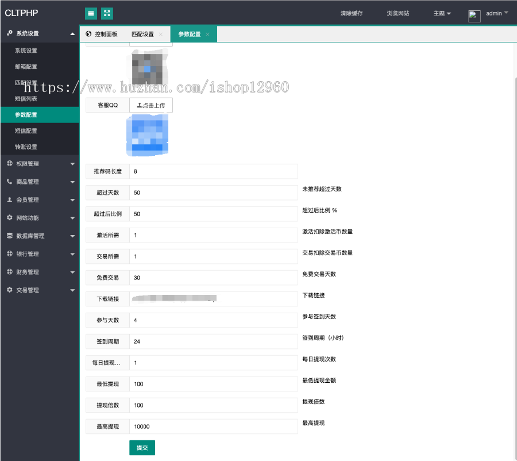Viewport: 517px width, 461px height.
Task: Click the admin avatar image
Action: [474, 16]
